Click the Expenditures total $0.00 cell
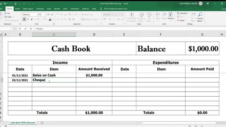 pyautogui.click(x=202, y=113)
